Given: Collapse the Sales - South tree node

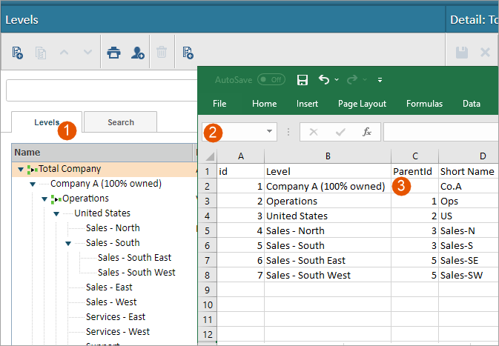Looking at the screenshot, I should coord(68,243).
